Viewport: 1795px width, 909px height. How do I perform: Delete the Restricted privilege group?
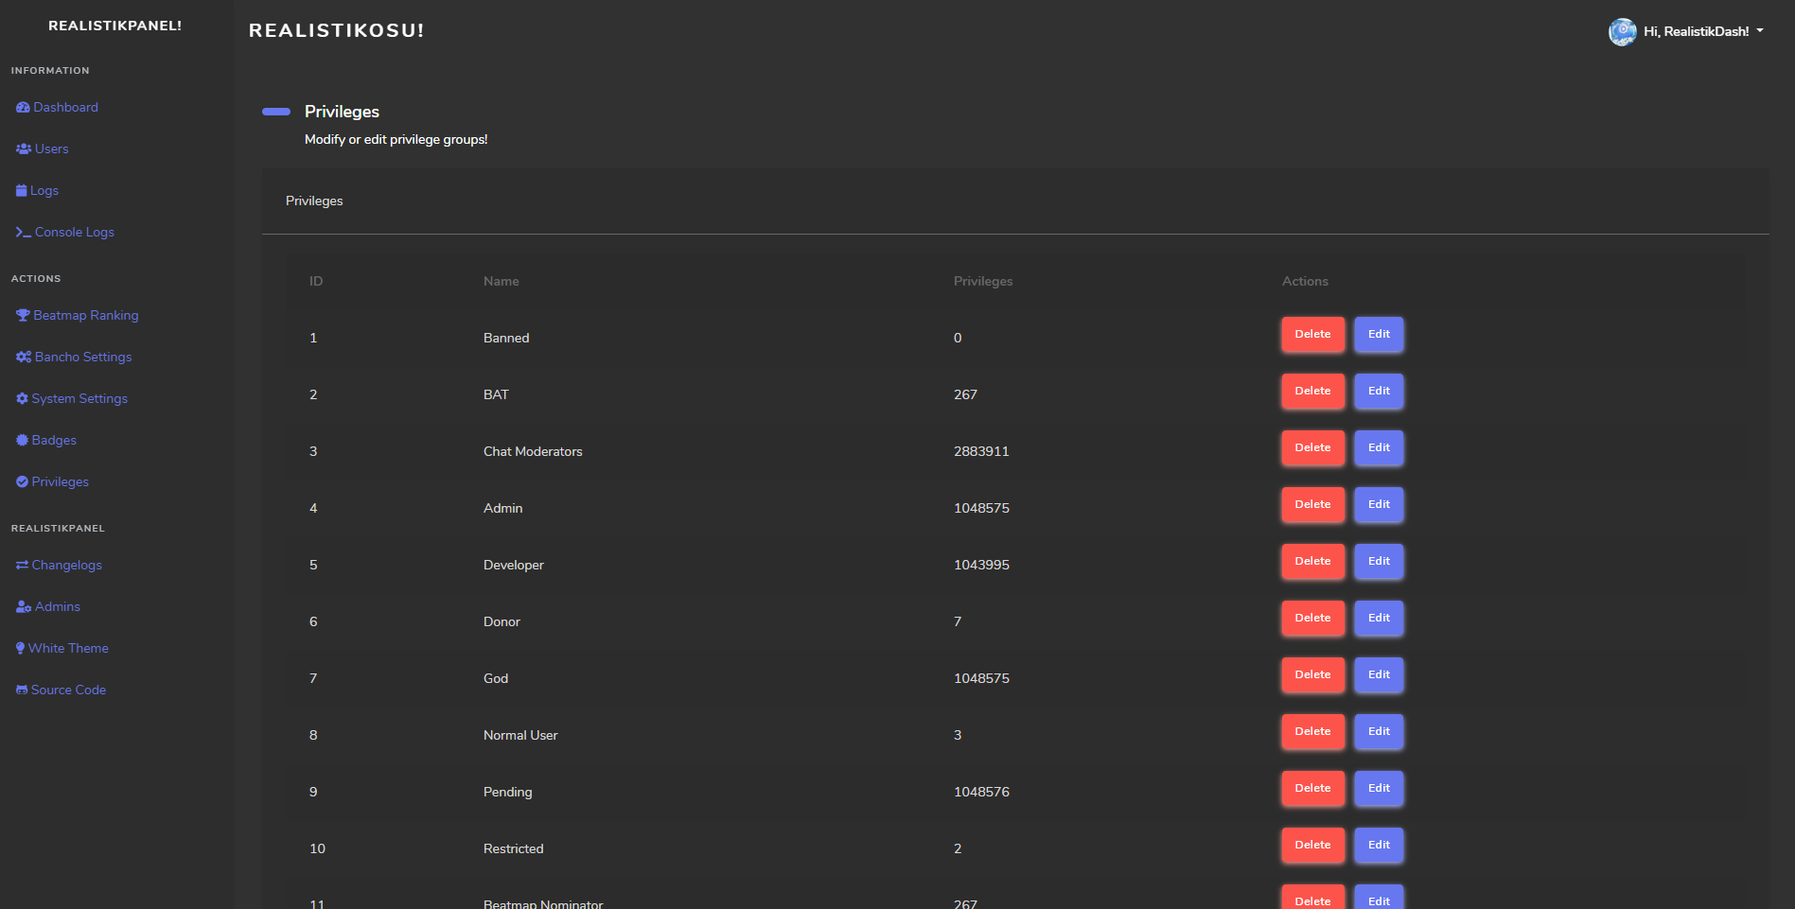[x=1312, y=846]
